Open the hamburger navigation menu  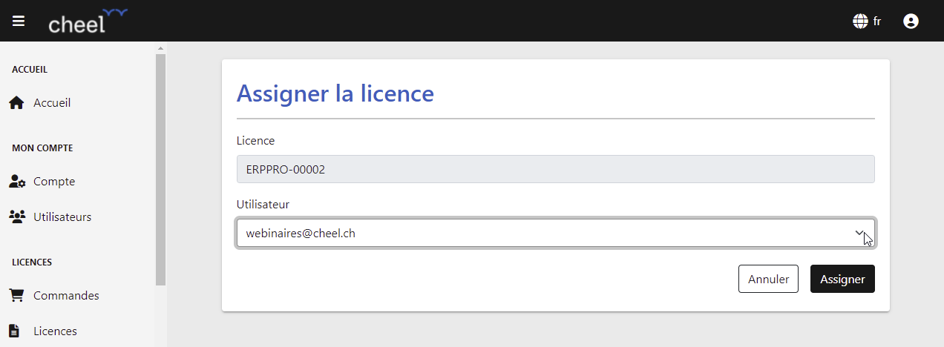click(x=19, y=21)
